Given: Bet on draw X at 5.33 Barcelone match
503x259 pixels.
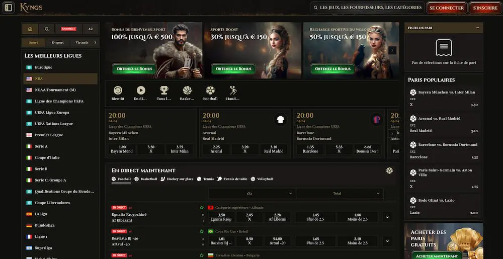Looking at the screenshot, I should [339, 149].
